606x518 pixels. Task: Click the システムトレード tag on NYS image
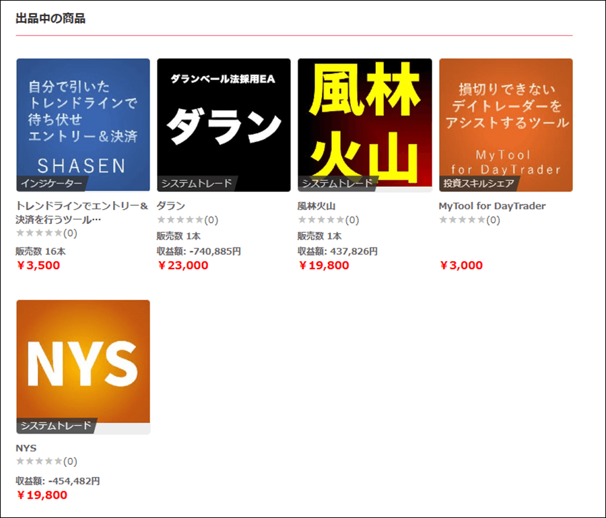[x=56, y=426]
